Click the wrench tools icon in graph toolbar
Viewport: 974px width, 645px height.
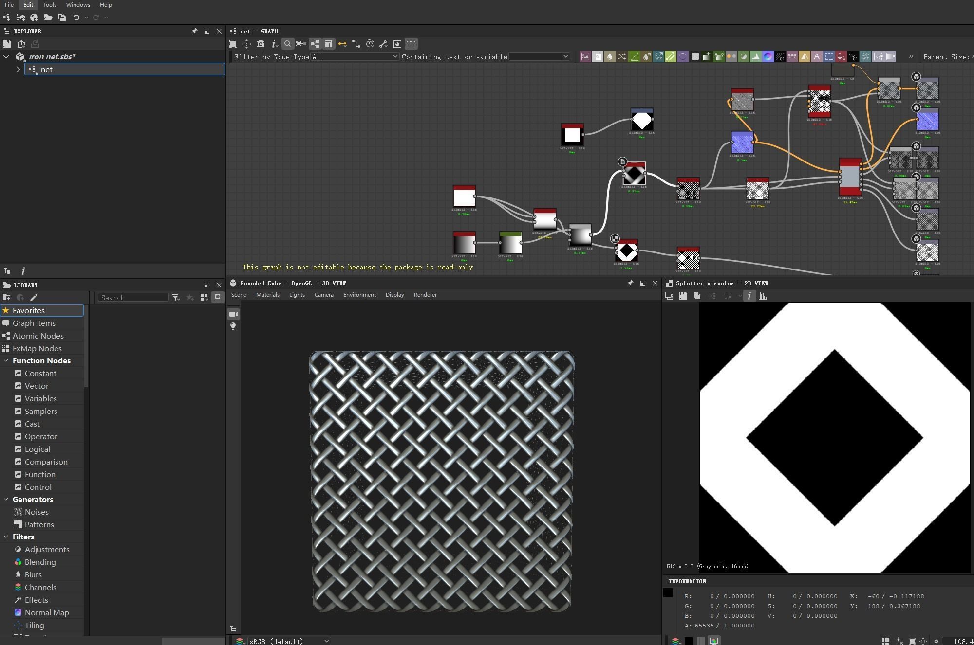[383, 44]
